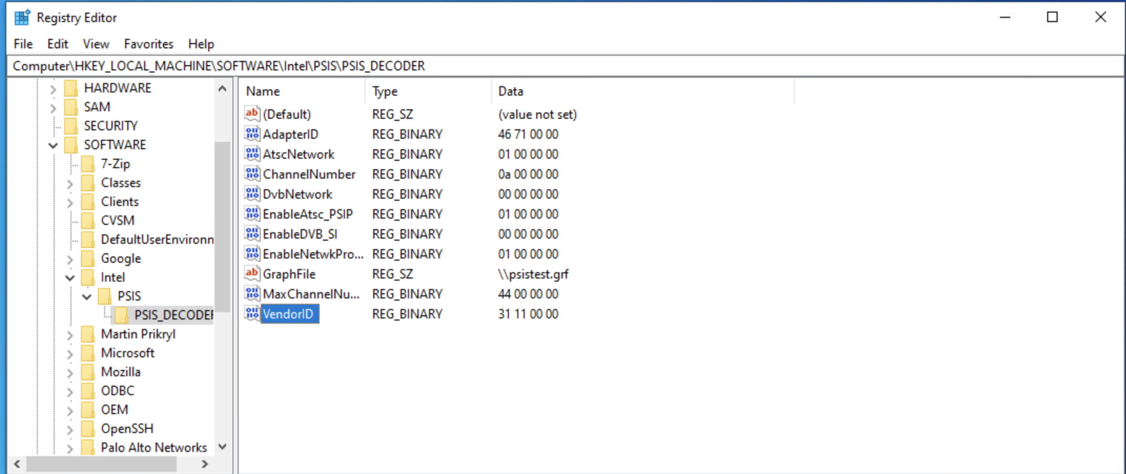Click the binary icon beside AdapterID

(x=252, y=134)
